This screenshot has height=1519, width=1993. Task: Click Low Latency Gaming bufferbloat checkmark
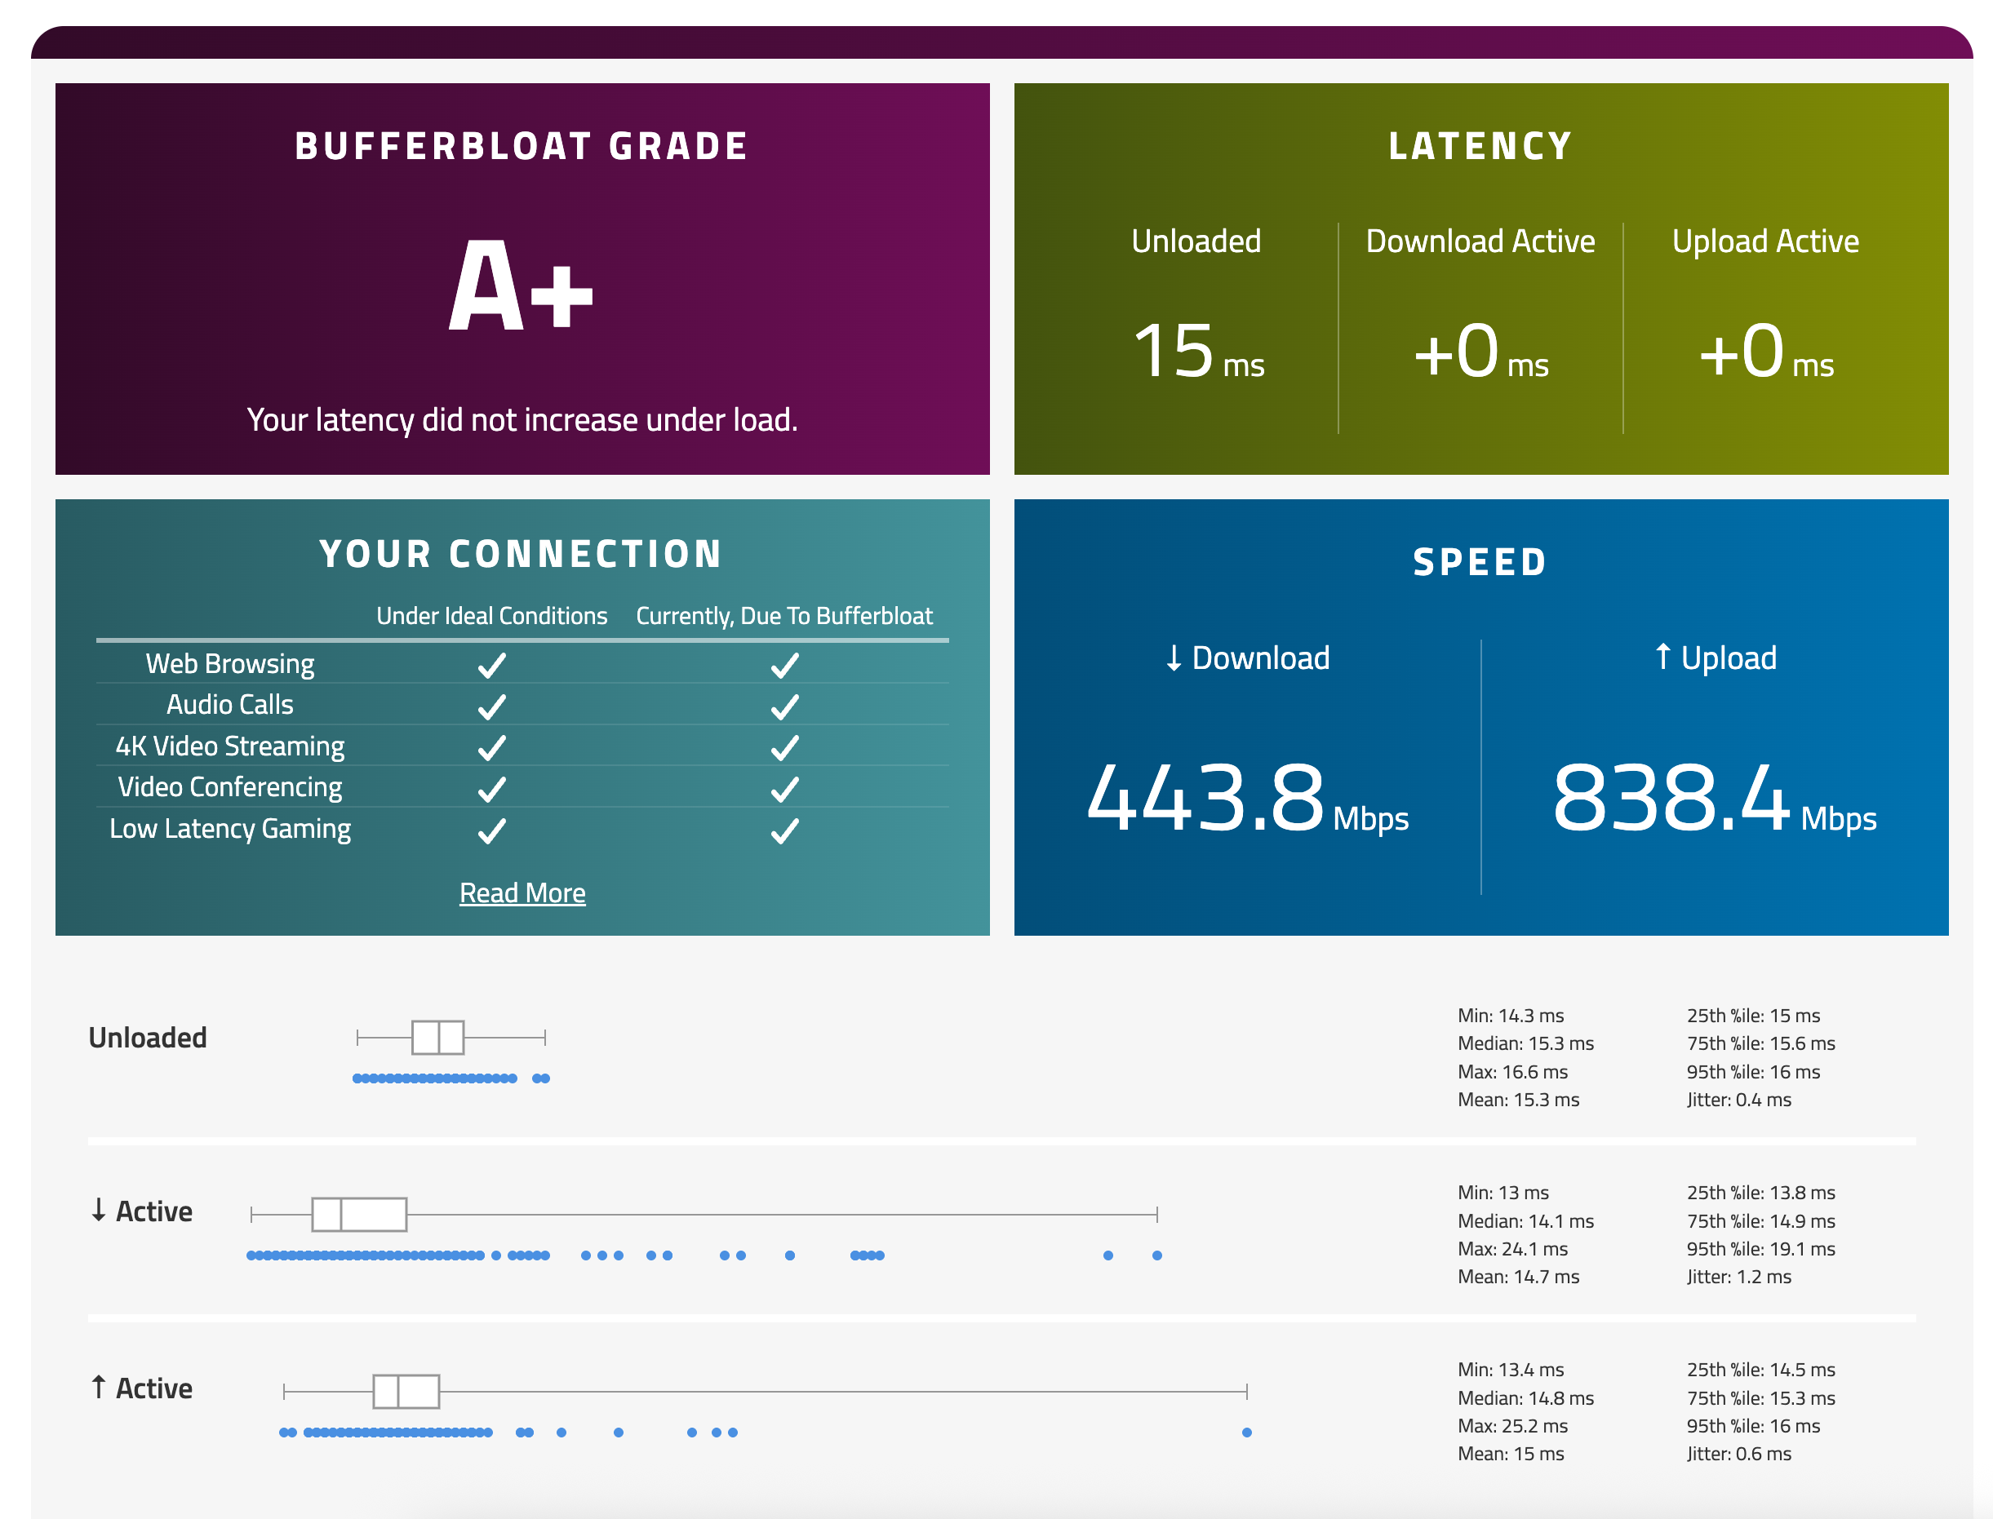(x=783, y=831)
